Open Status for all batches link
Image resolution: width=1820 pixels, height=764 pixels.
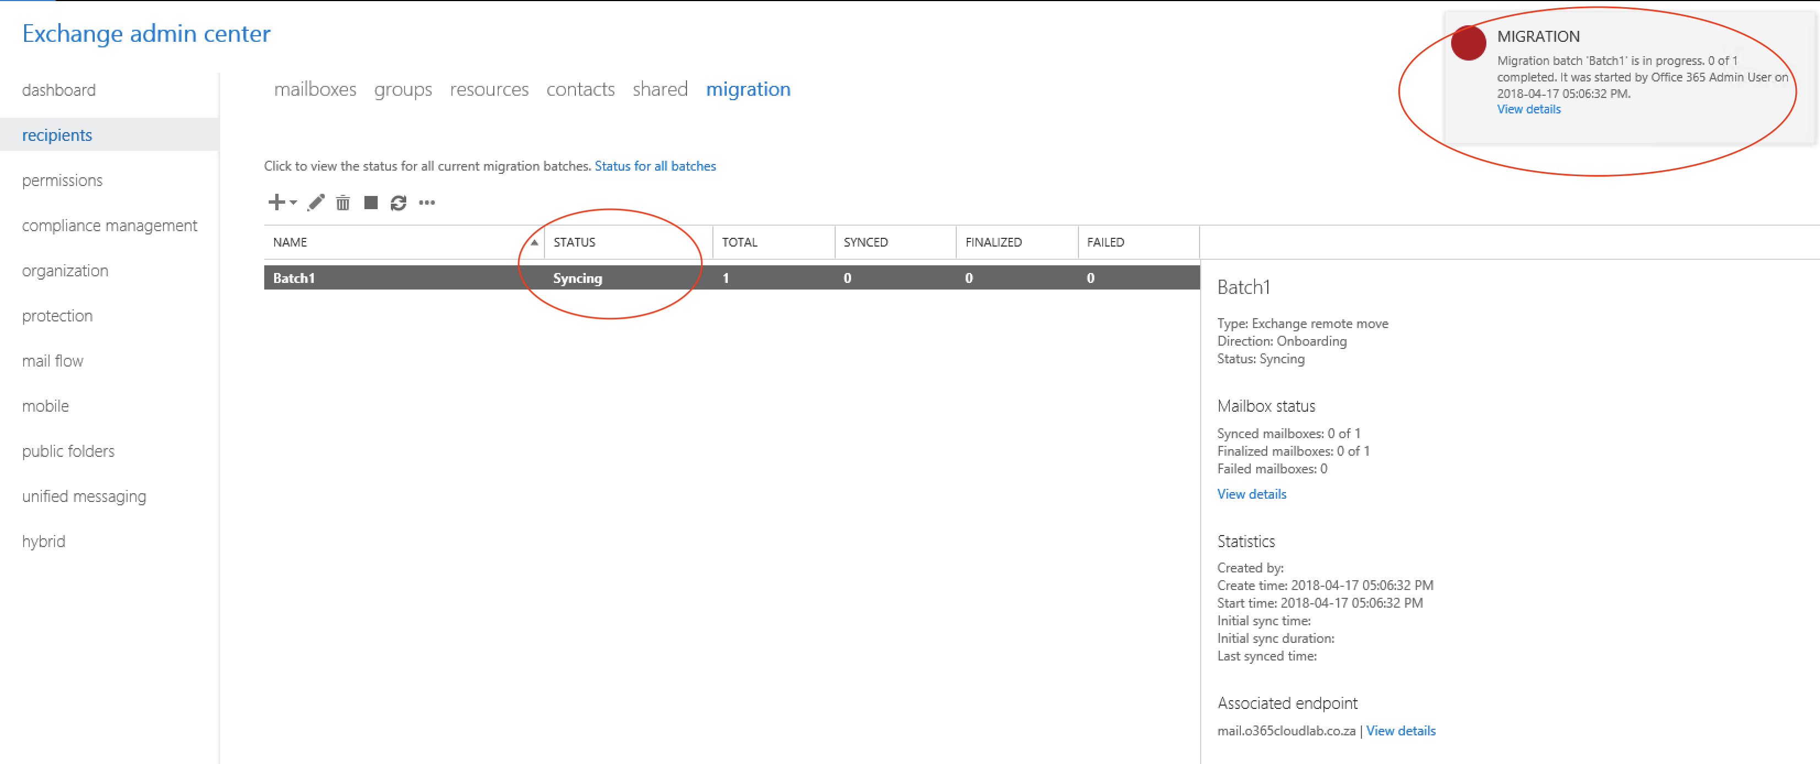[x=655, y=166]
